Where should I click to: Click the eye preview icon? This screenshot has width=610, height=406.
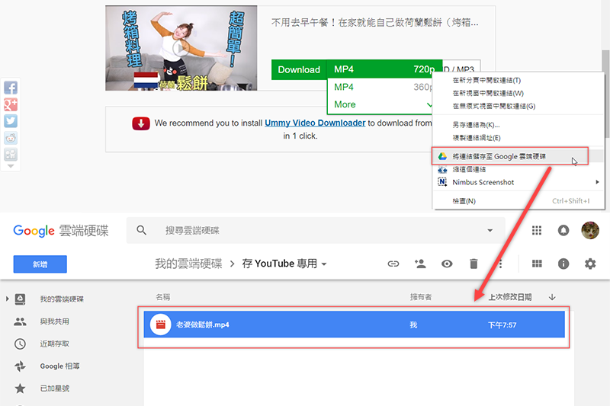click(447, 264)
